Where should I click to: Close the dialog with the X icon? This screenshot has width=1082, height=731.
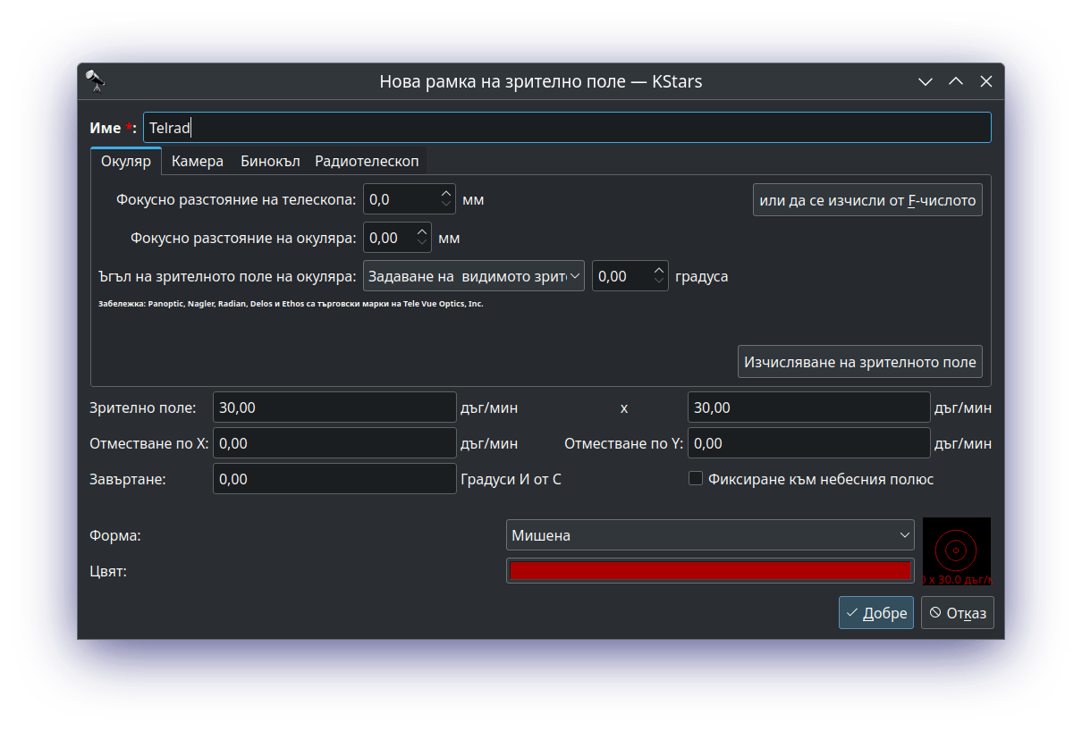[x=986, y=81]
